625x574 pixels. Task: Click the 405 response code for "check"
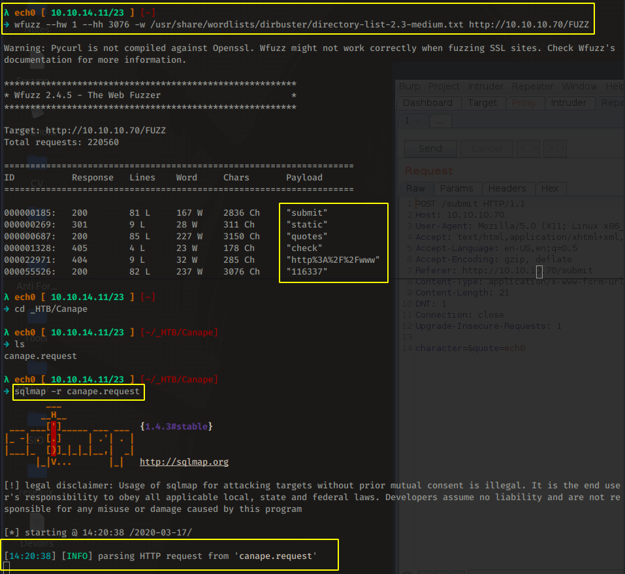[80, 248]
